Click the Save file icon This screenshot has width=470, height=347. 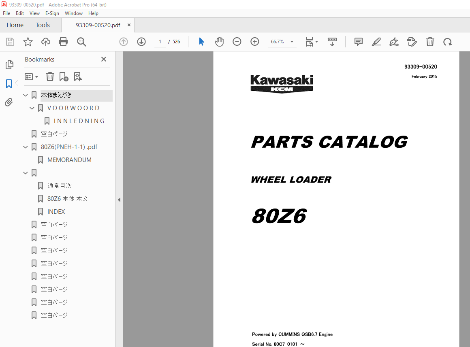[x=10, y=42]
